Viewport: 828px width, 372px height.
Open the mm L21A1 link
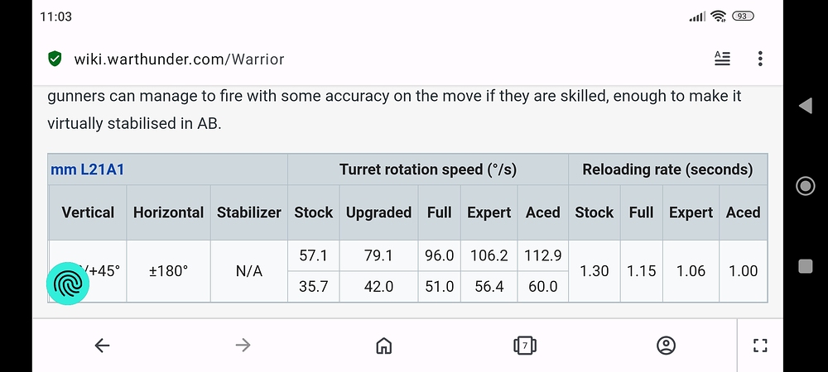coord(87,169)
